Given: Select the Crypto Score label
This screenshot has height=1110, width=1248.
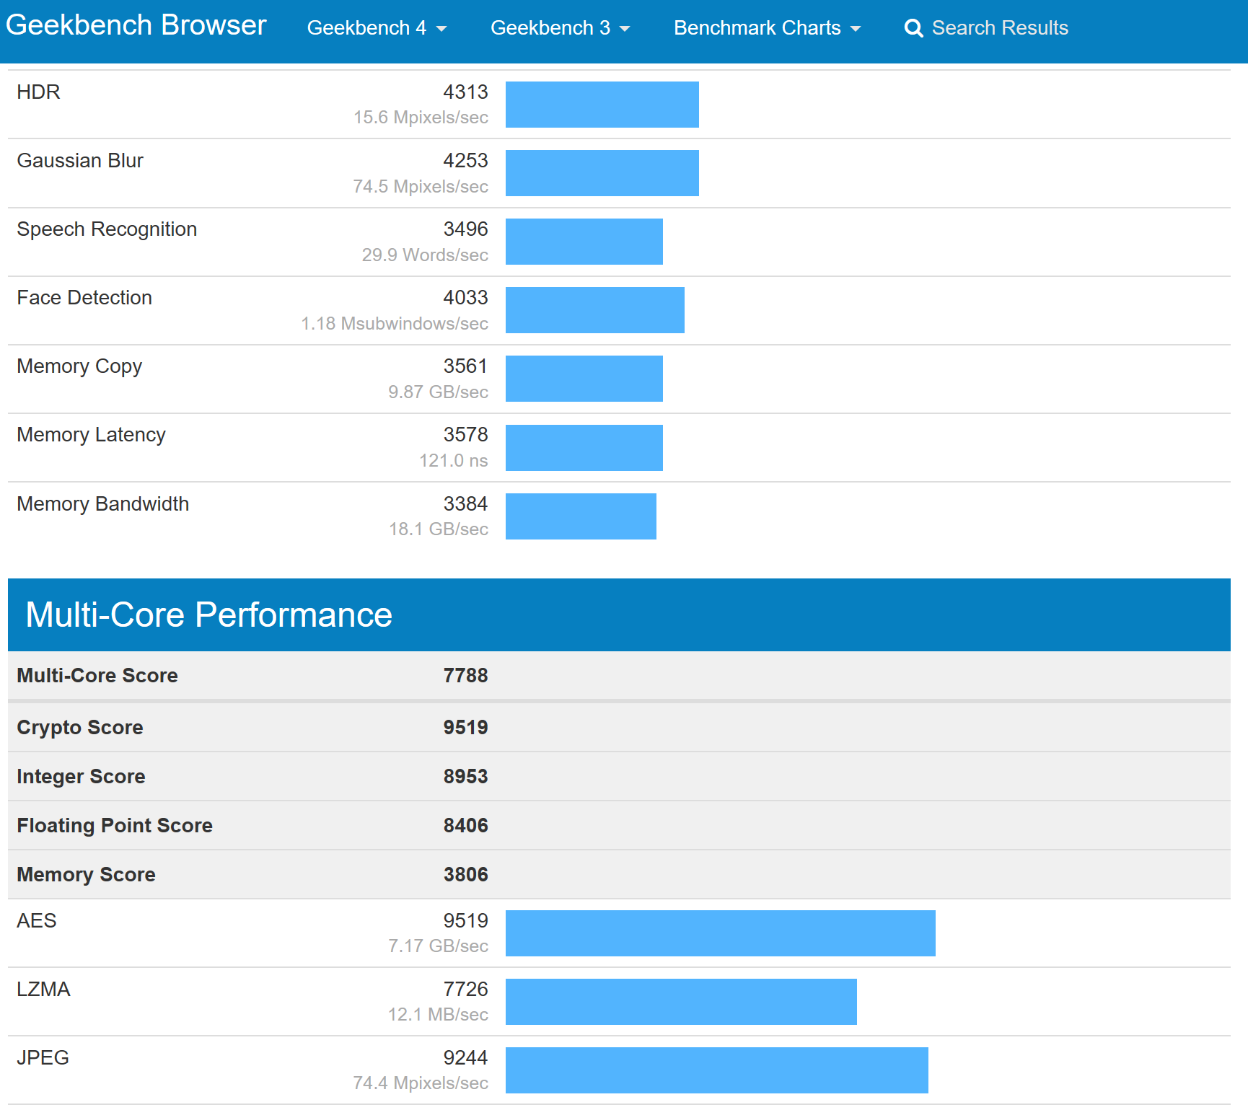Looking at the screenshot, I should [80, 728].
